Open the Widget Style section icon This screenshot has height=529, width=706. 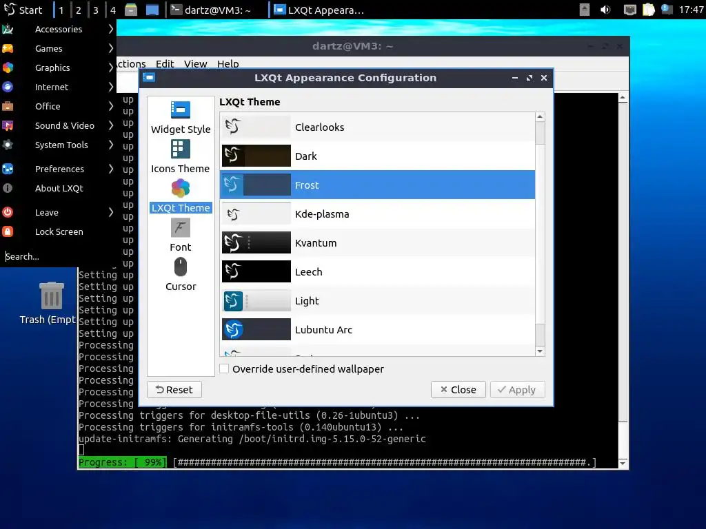[181, 110]
